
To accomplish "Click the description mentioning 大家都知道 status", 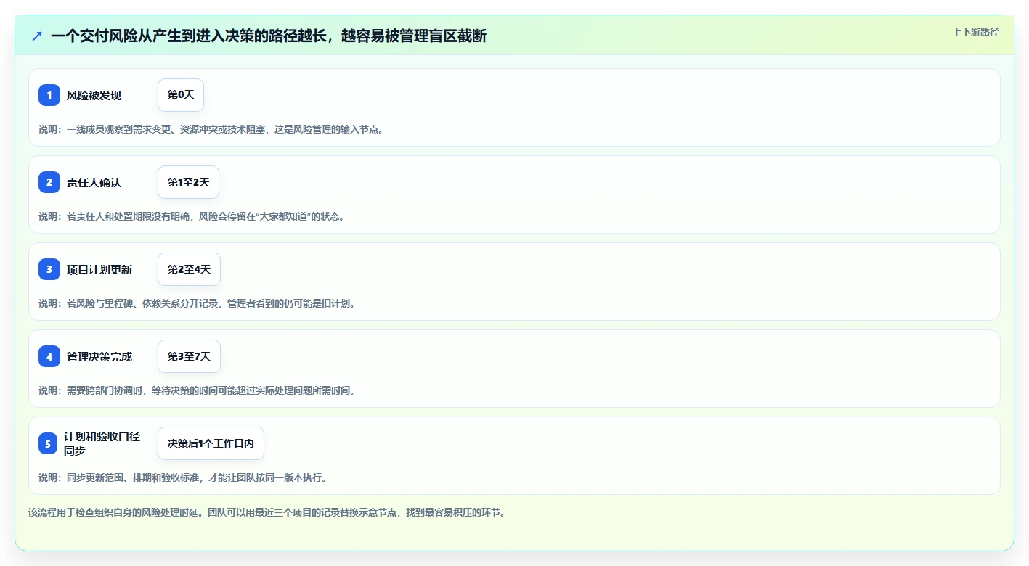I will pos(191,216).
